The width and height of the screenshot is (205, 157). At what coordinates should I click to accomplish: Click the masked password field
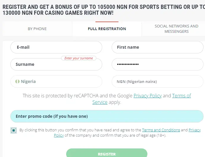[157, 64]
